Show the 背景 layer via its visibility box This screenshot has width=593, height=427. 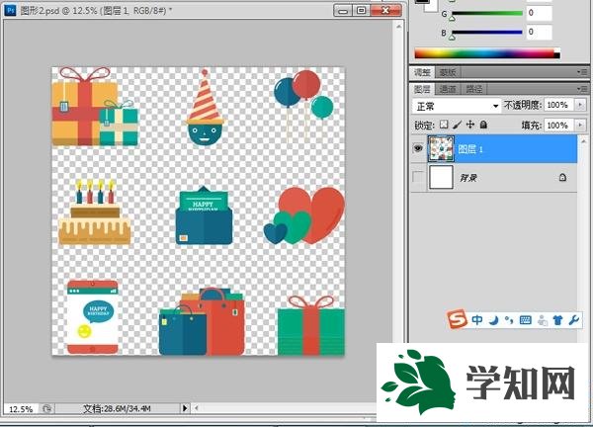tap(418, 177)
